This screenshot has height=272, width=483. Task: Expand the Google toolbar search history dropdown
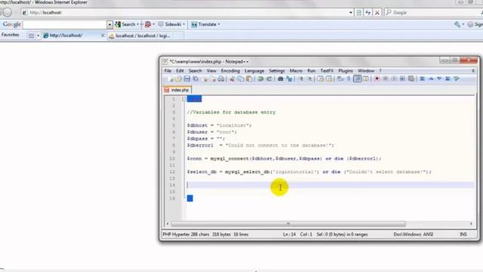(x=109, y=24)
